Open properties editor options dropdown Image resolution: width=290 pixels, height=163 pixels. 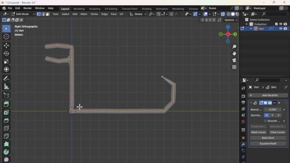[286, 80]
